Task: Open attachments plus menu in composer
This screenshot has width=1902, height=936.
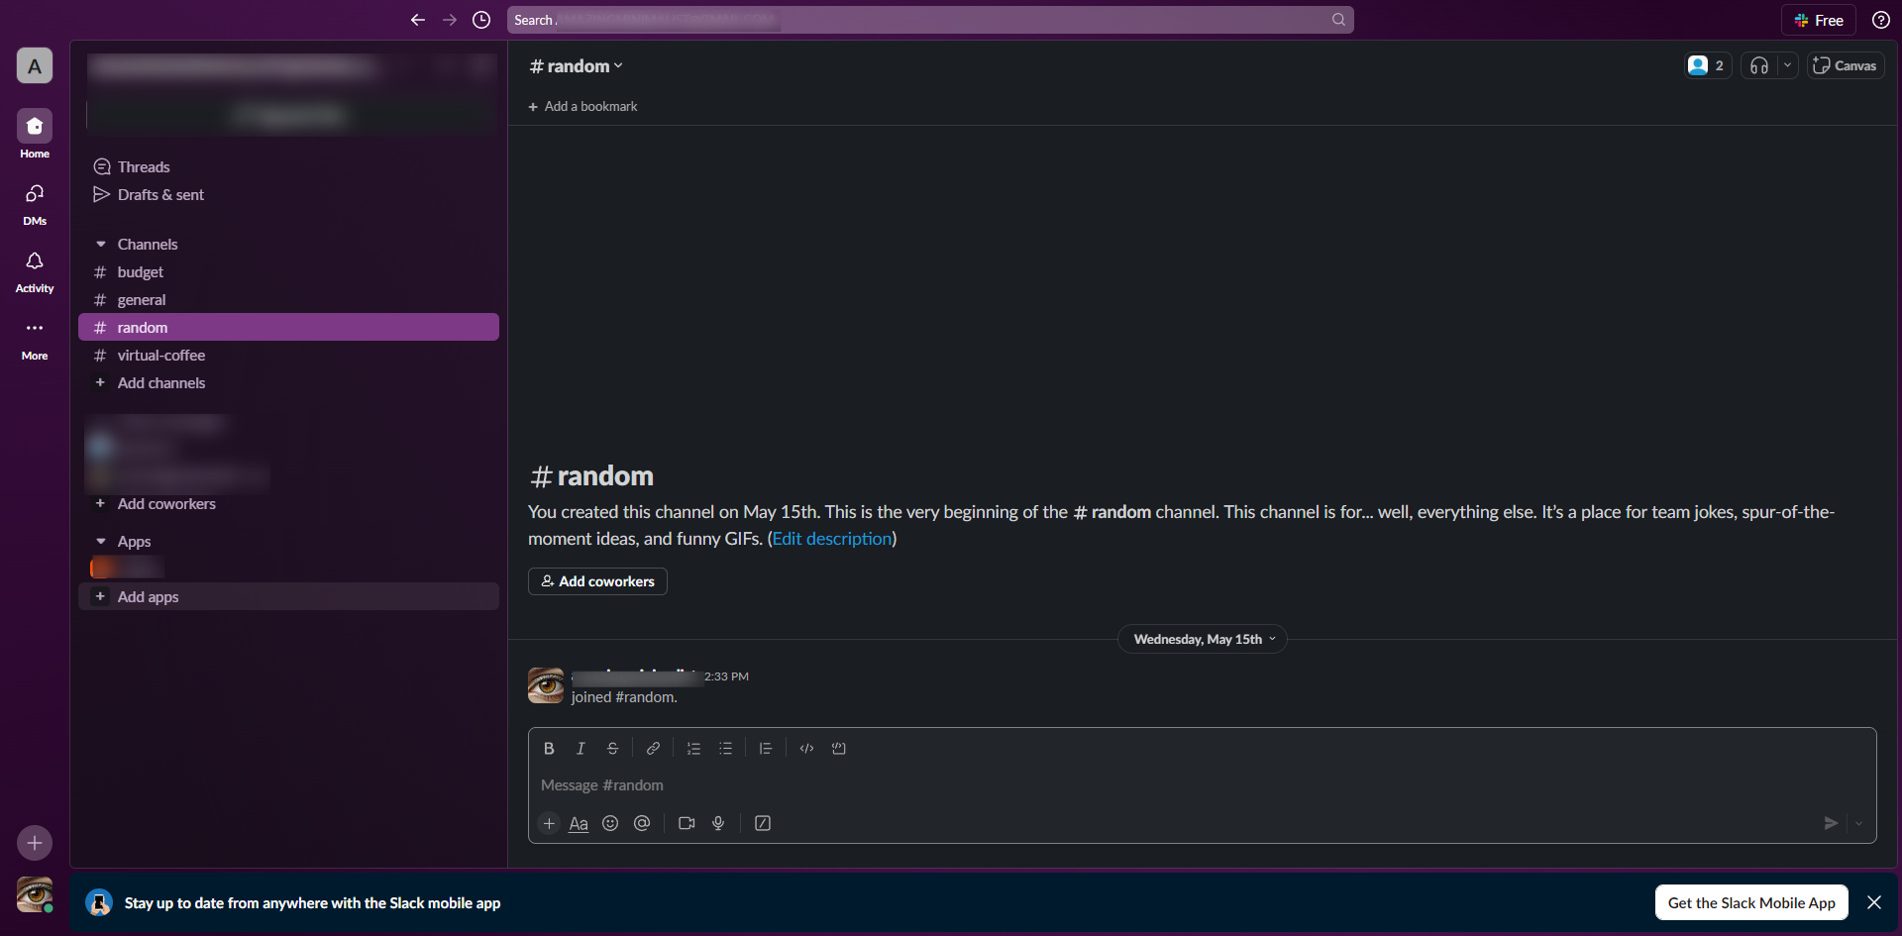Action: tap(549, 823)
